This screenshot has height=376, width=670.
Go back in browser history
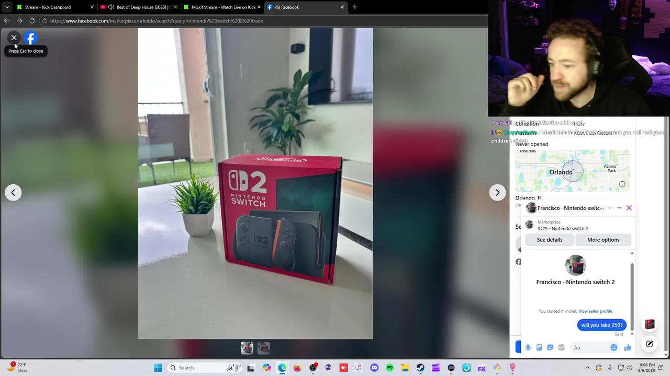coord(7,21)
